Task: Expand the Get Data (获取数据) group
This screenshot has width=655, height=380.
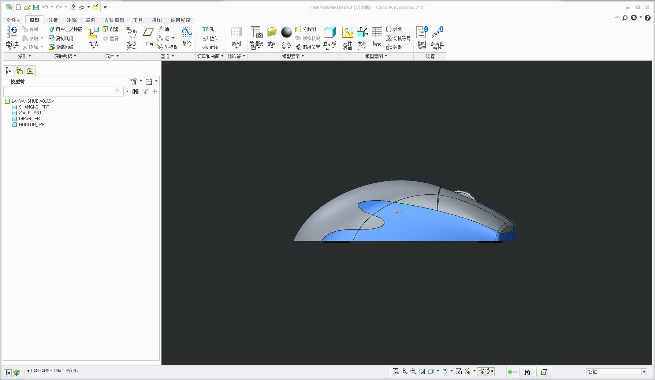Action: [x=65, y=56]
